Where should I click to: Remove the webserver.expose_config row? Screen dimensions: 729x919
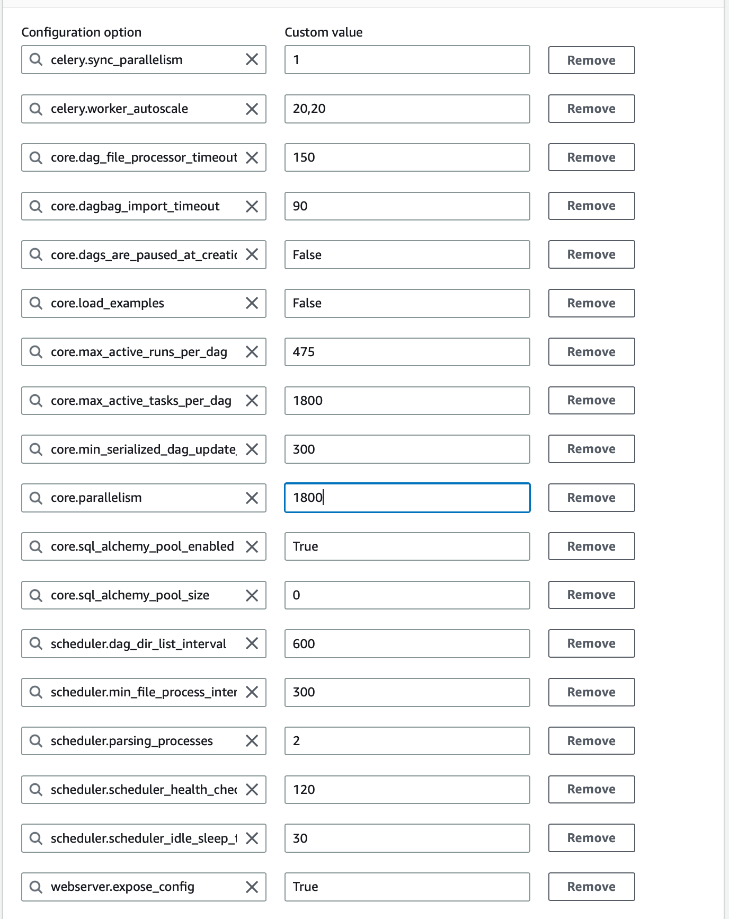pos(591,886)
